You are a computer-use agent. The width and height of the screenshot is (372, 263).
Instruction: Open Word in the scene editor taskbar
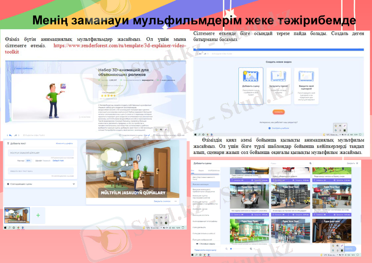coord(23,228)
